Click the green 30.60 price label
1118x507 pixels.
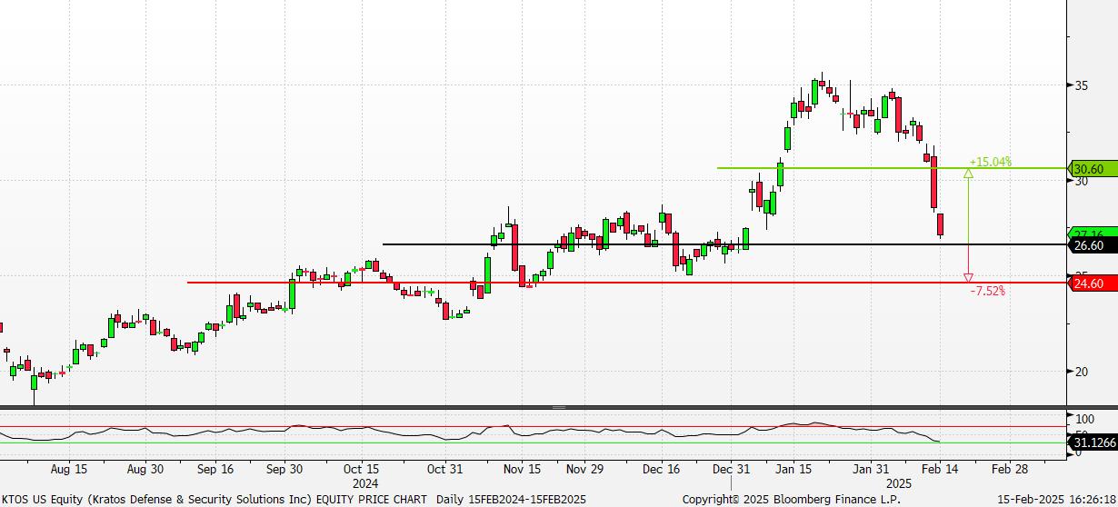[x=1093, y=169]
